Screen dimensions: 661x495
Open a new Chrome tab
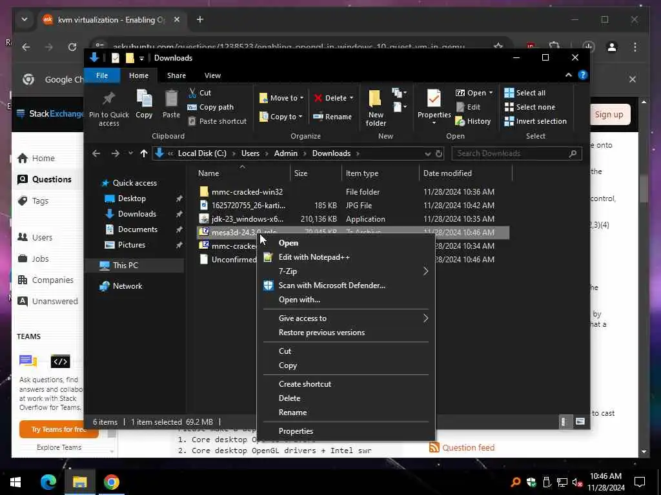pyautogui.click(x=200, y=19)
